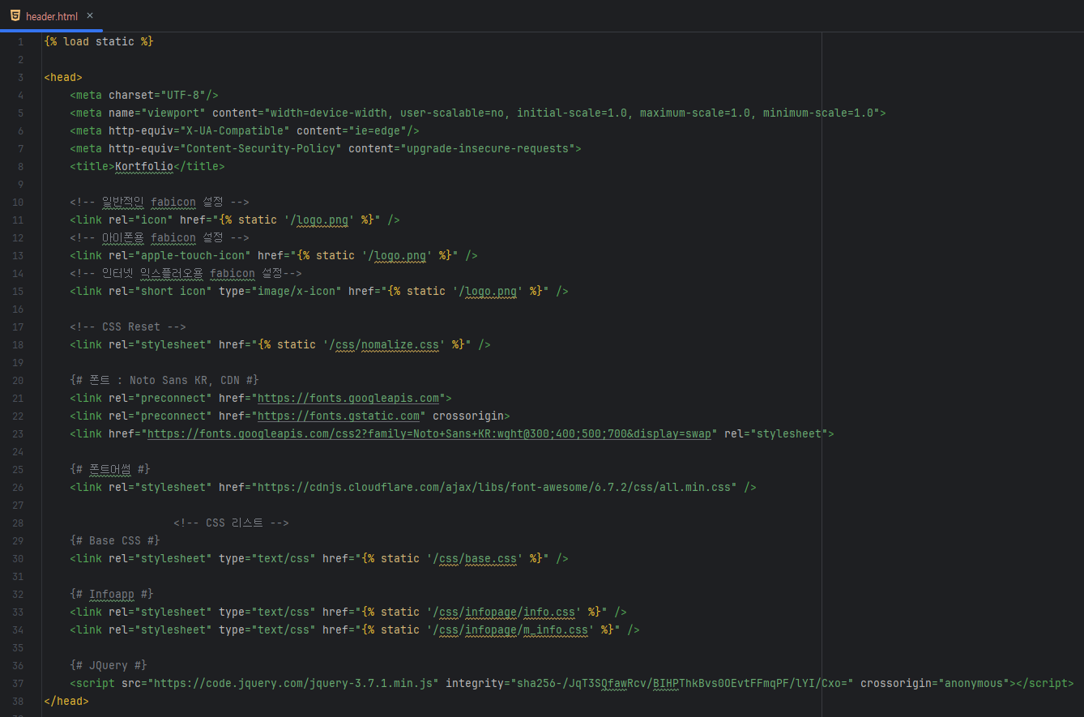Open the https://fonts.googleapis.com link on line 21
This screenshot has height=717, width=1084.
click(x=348, y=398)
